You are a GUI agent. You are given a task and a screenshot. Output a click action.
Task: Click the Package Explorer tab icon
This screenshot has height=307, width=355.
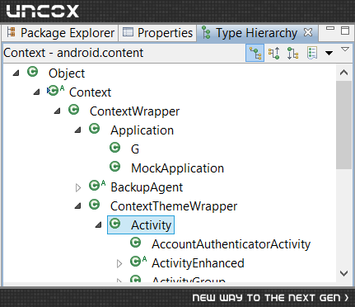click(x=12, y=32)
